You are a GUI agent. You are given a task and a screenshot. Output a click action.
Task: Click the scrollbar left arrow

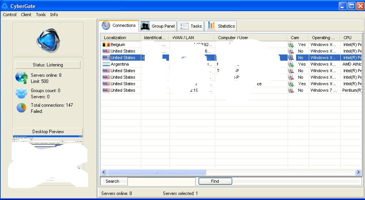(x=104, y=172)
